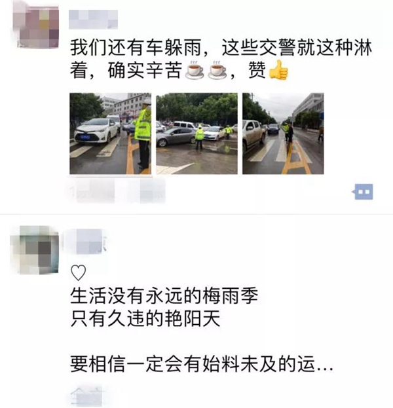Tap blurred timestamp under the three photos

[92, 191]
